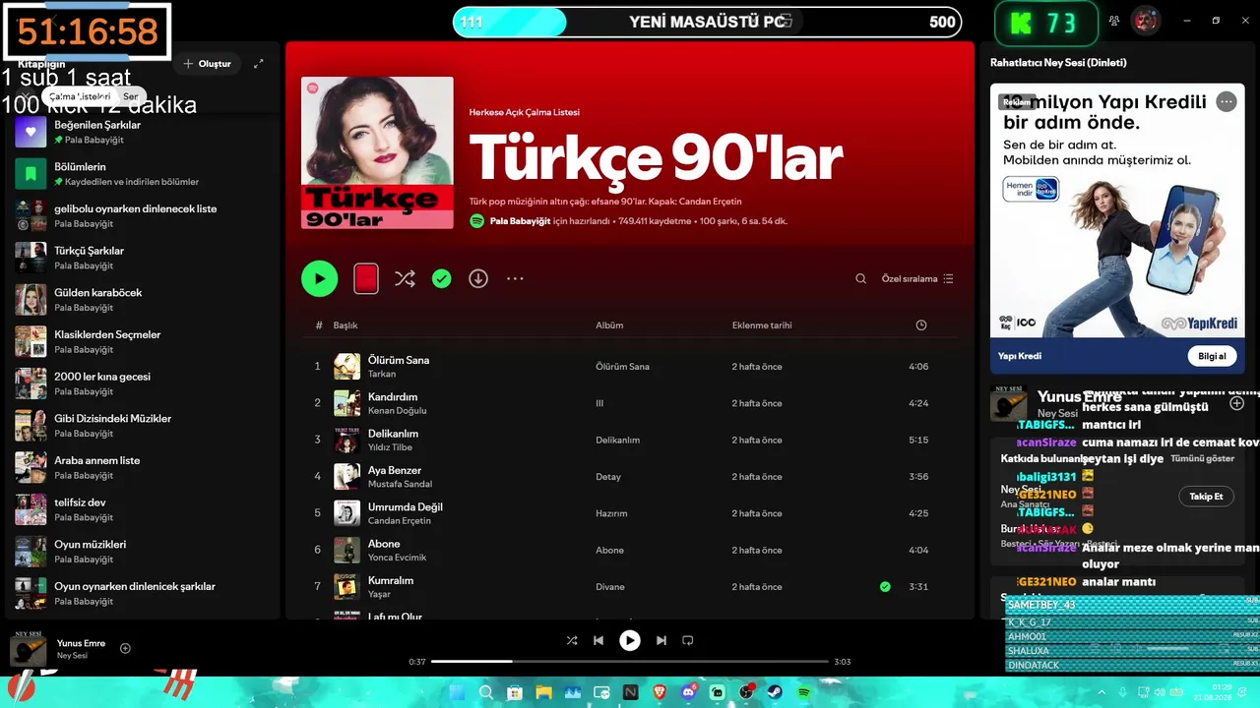Image resolution: width=1260 pixels, height=708 pixels.
Task: Click the Takip Et follow button
Action: click(x=1206, y=497)
